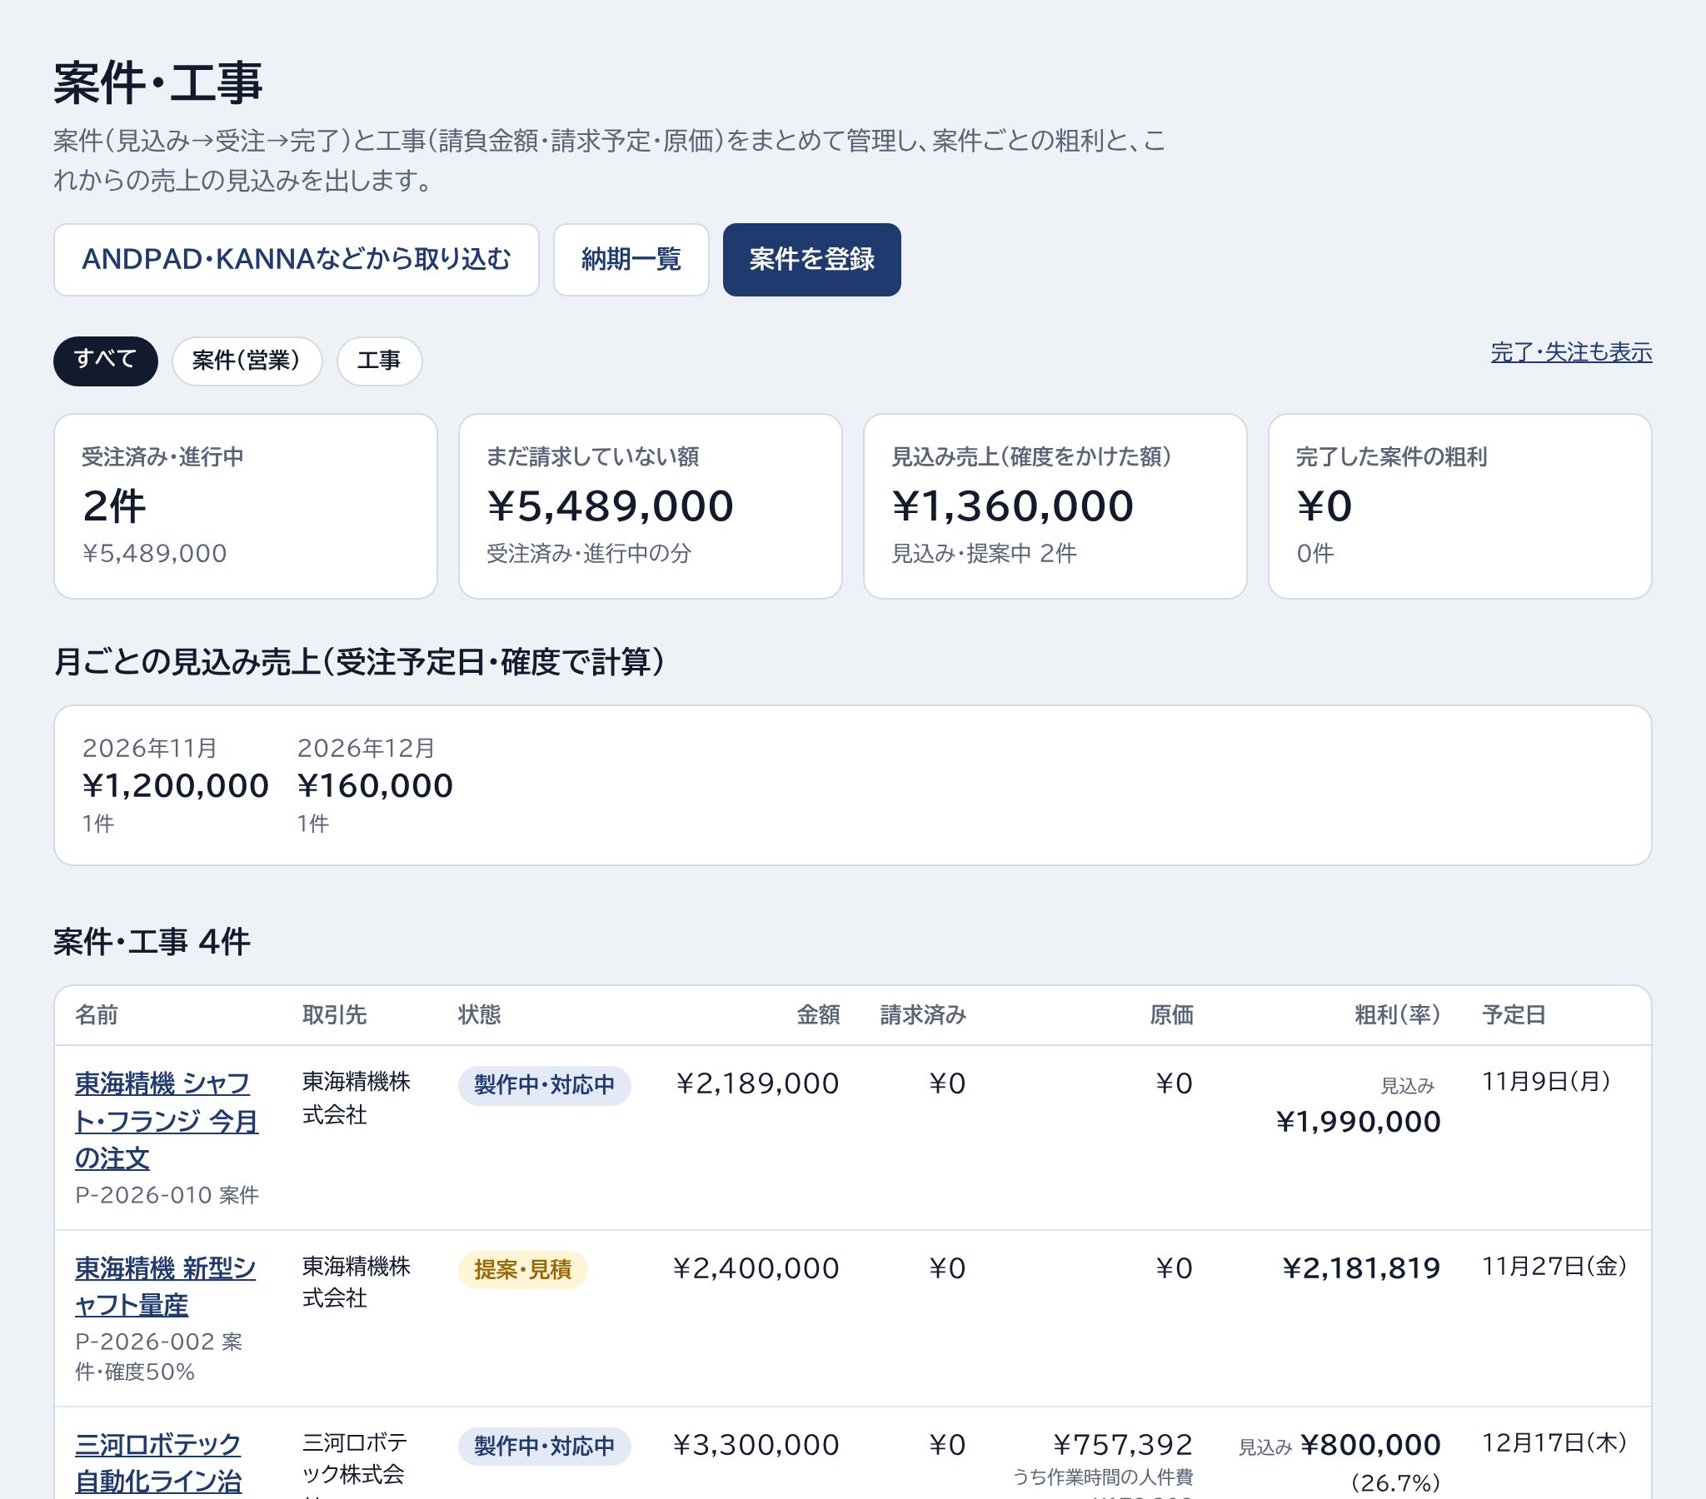Click the 2026年11月 ¥1,200,000 forecast entry
The image size is (1706, 1499).
tap(175, 784)
